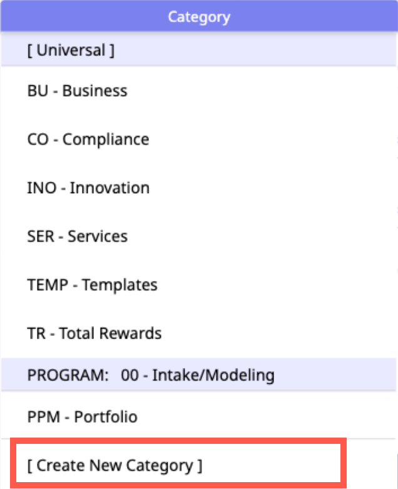Pick the INO - Innovation category
Screen dimensions: 398x489
[88, 188]
